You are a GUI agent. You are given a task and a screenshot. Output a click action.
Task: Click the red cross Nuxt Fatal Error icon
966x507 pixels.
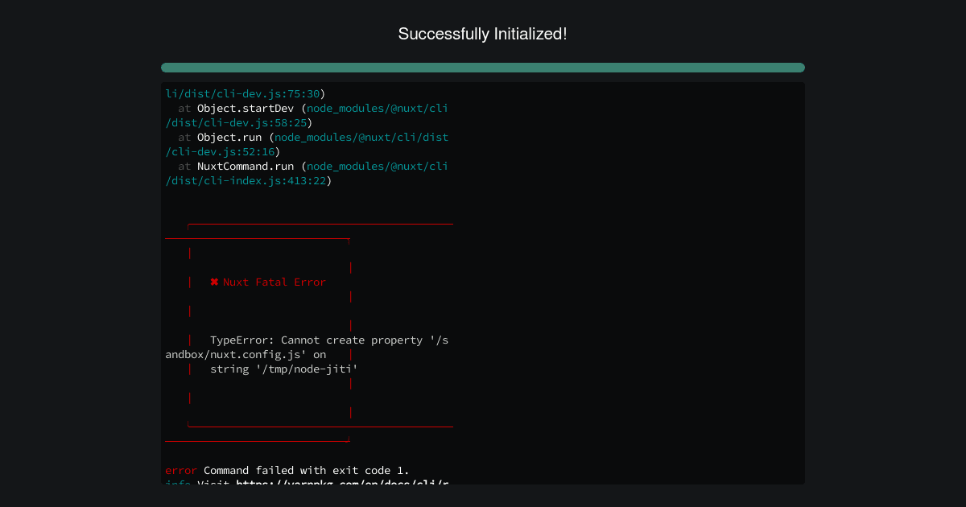point(214,282)
